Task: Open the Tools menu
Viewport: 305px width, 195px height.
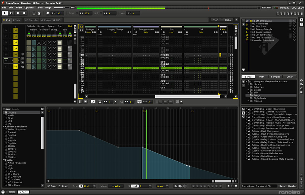Action: 40,7
